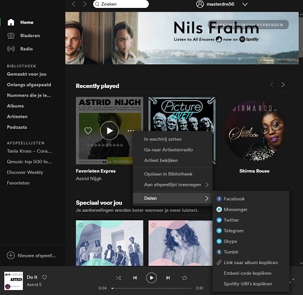Expand Aan afspeellijst toevoegen submenu
303x295 pixels.
pos(173,185)
